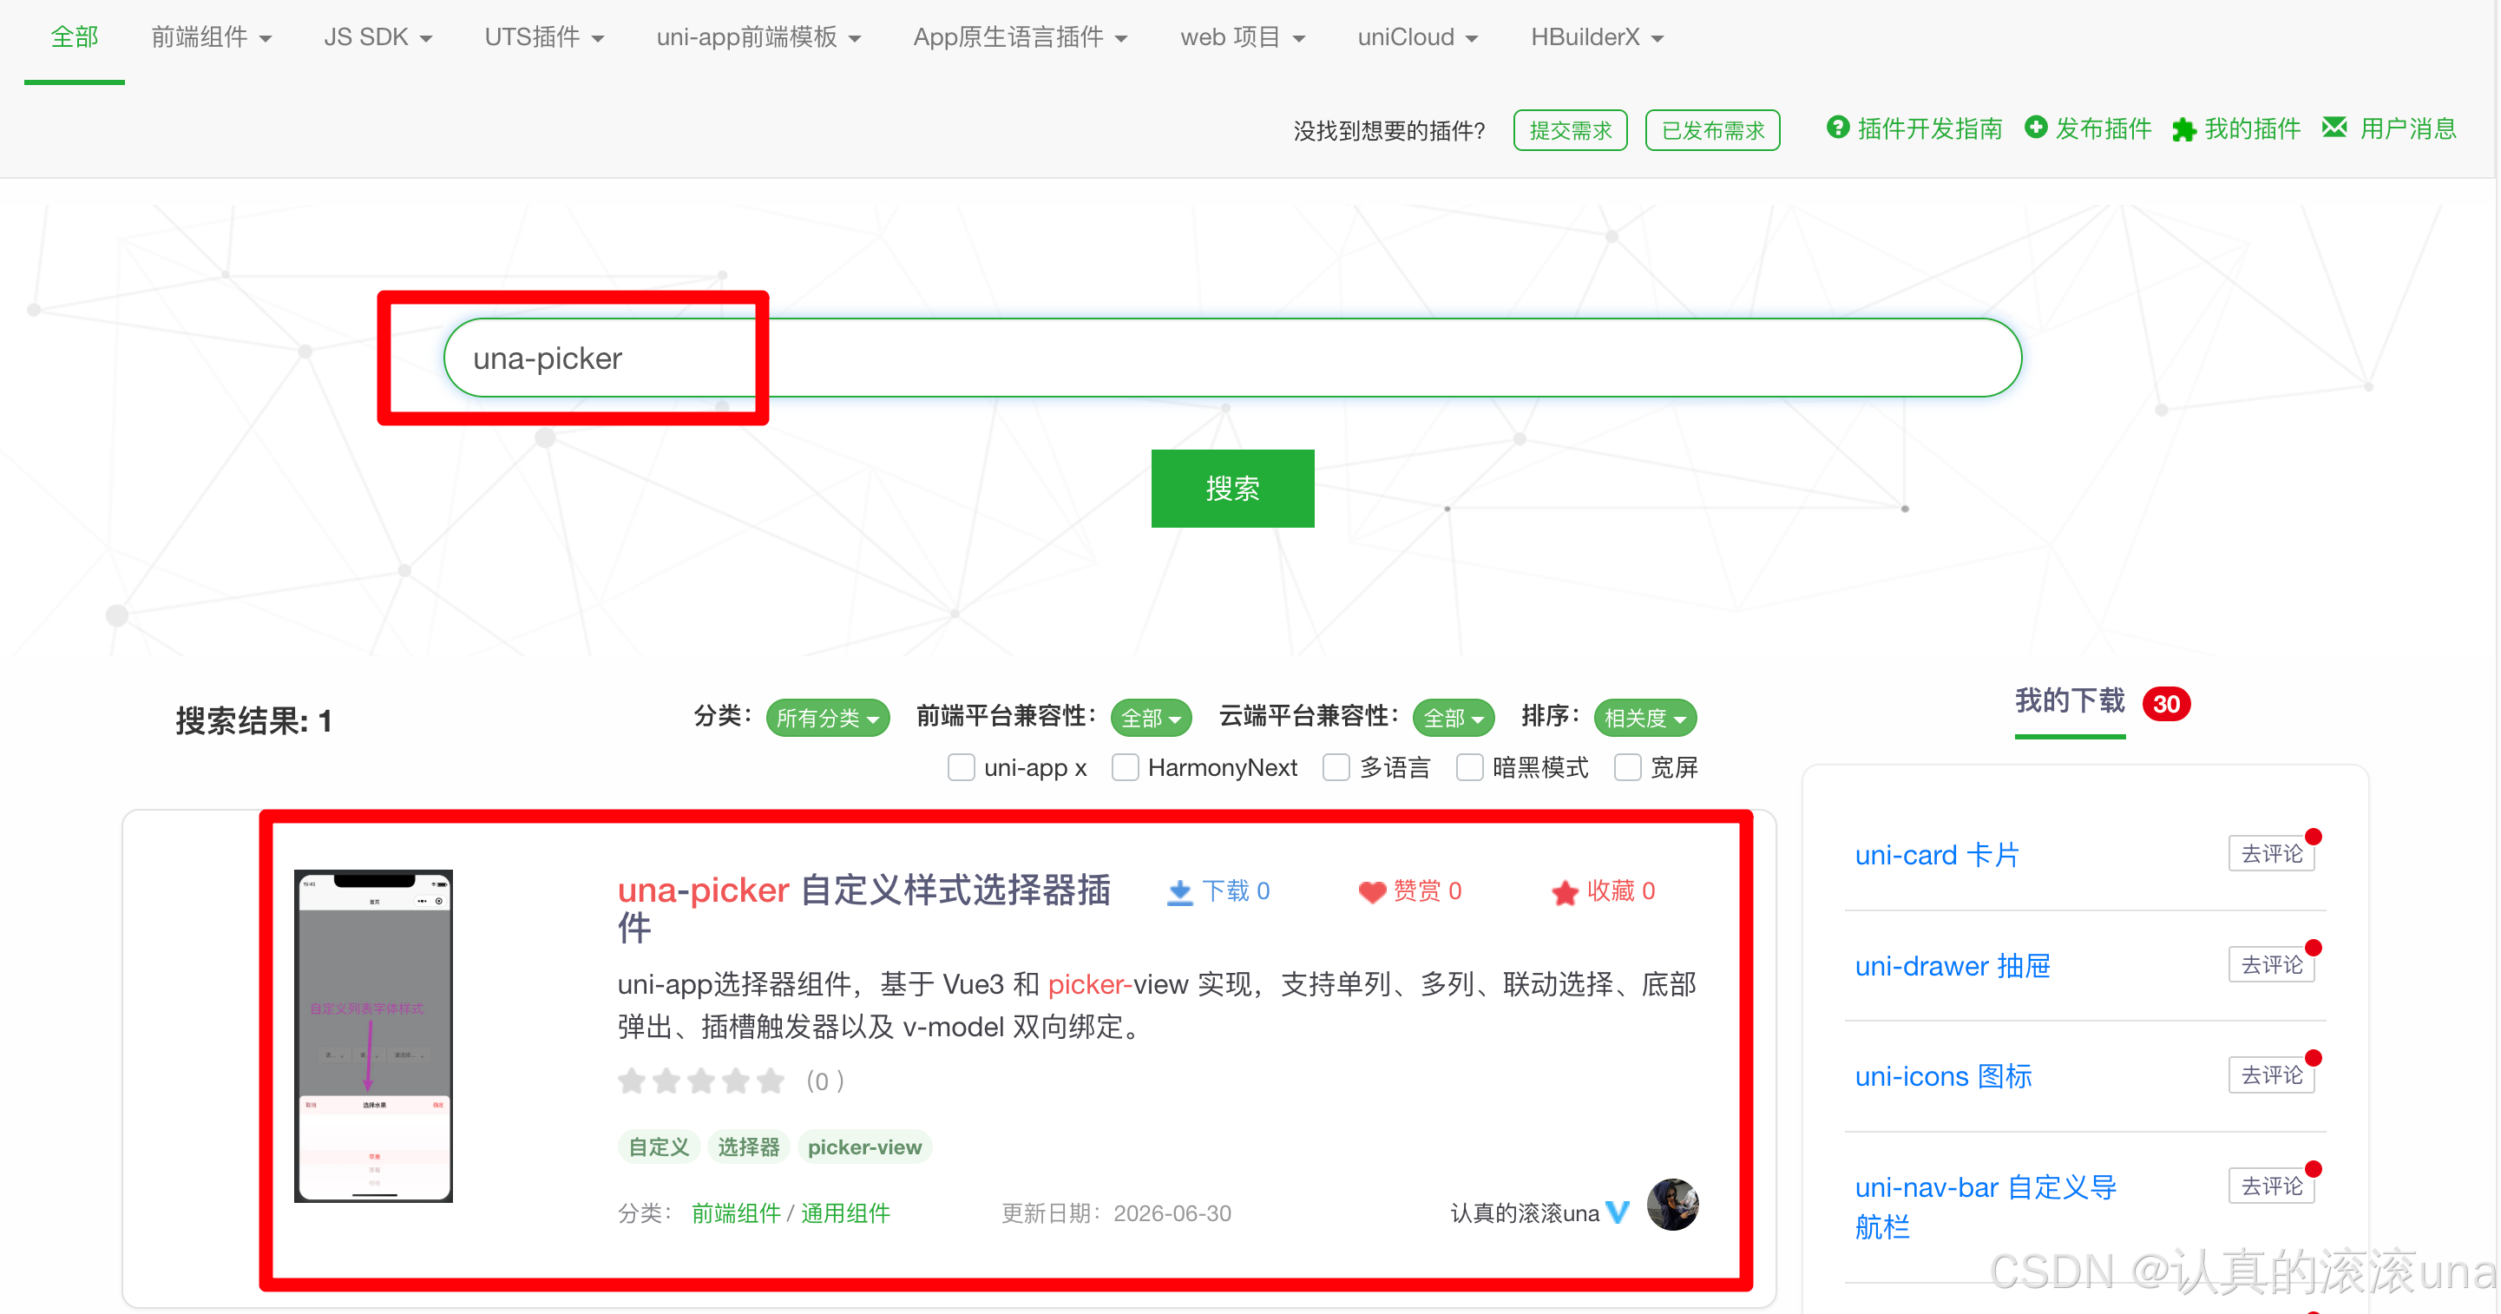The image size is (2501, 1314).
Task: Open the 通用组件 category link
Action: (x=844, y=1213)
